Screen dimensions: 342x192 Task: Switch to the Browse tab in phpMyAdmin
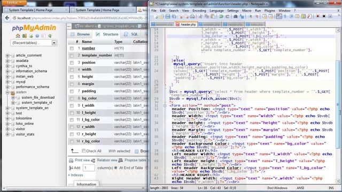80,34
